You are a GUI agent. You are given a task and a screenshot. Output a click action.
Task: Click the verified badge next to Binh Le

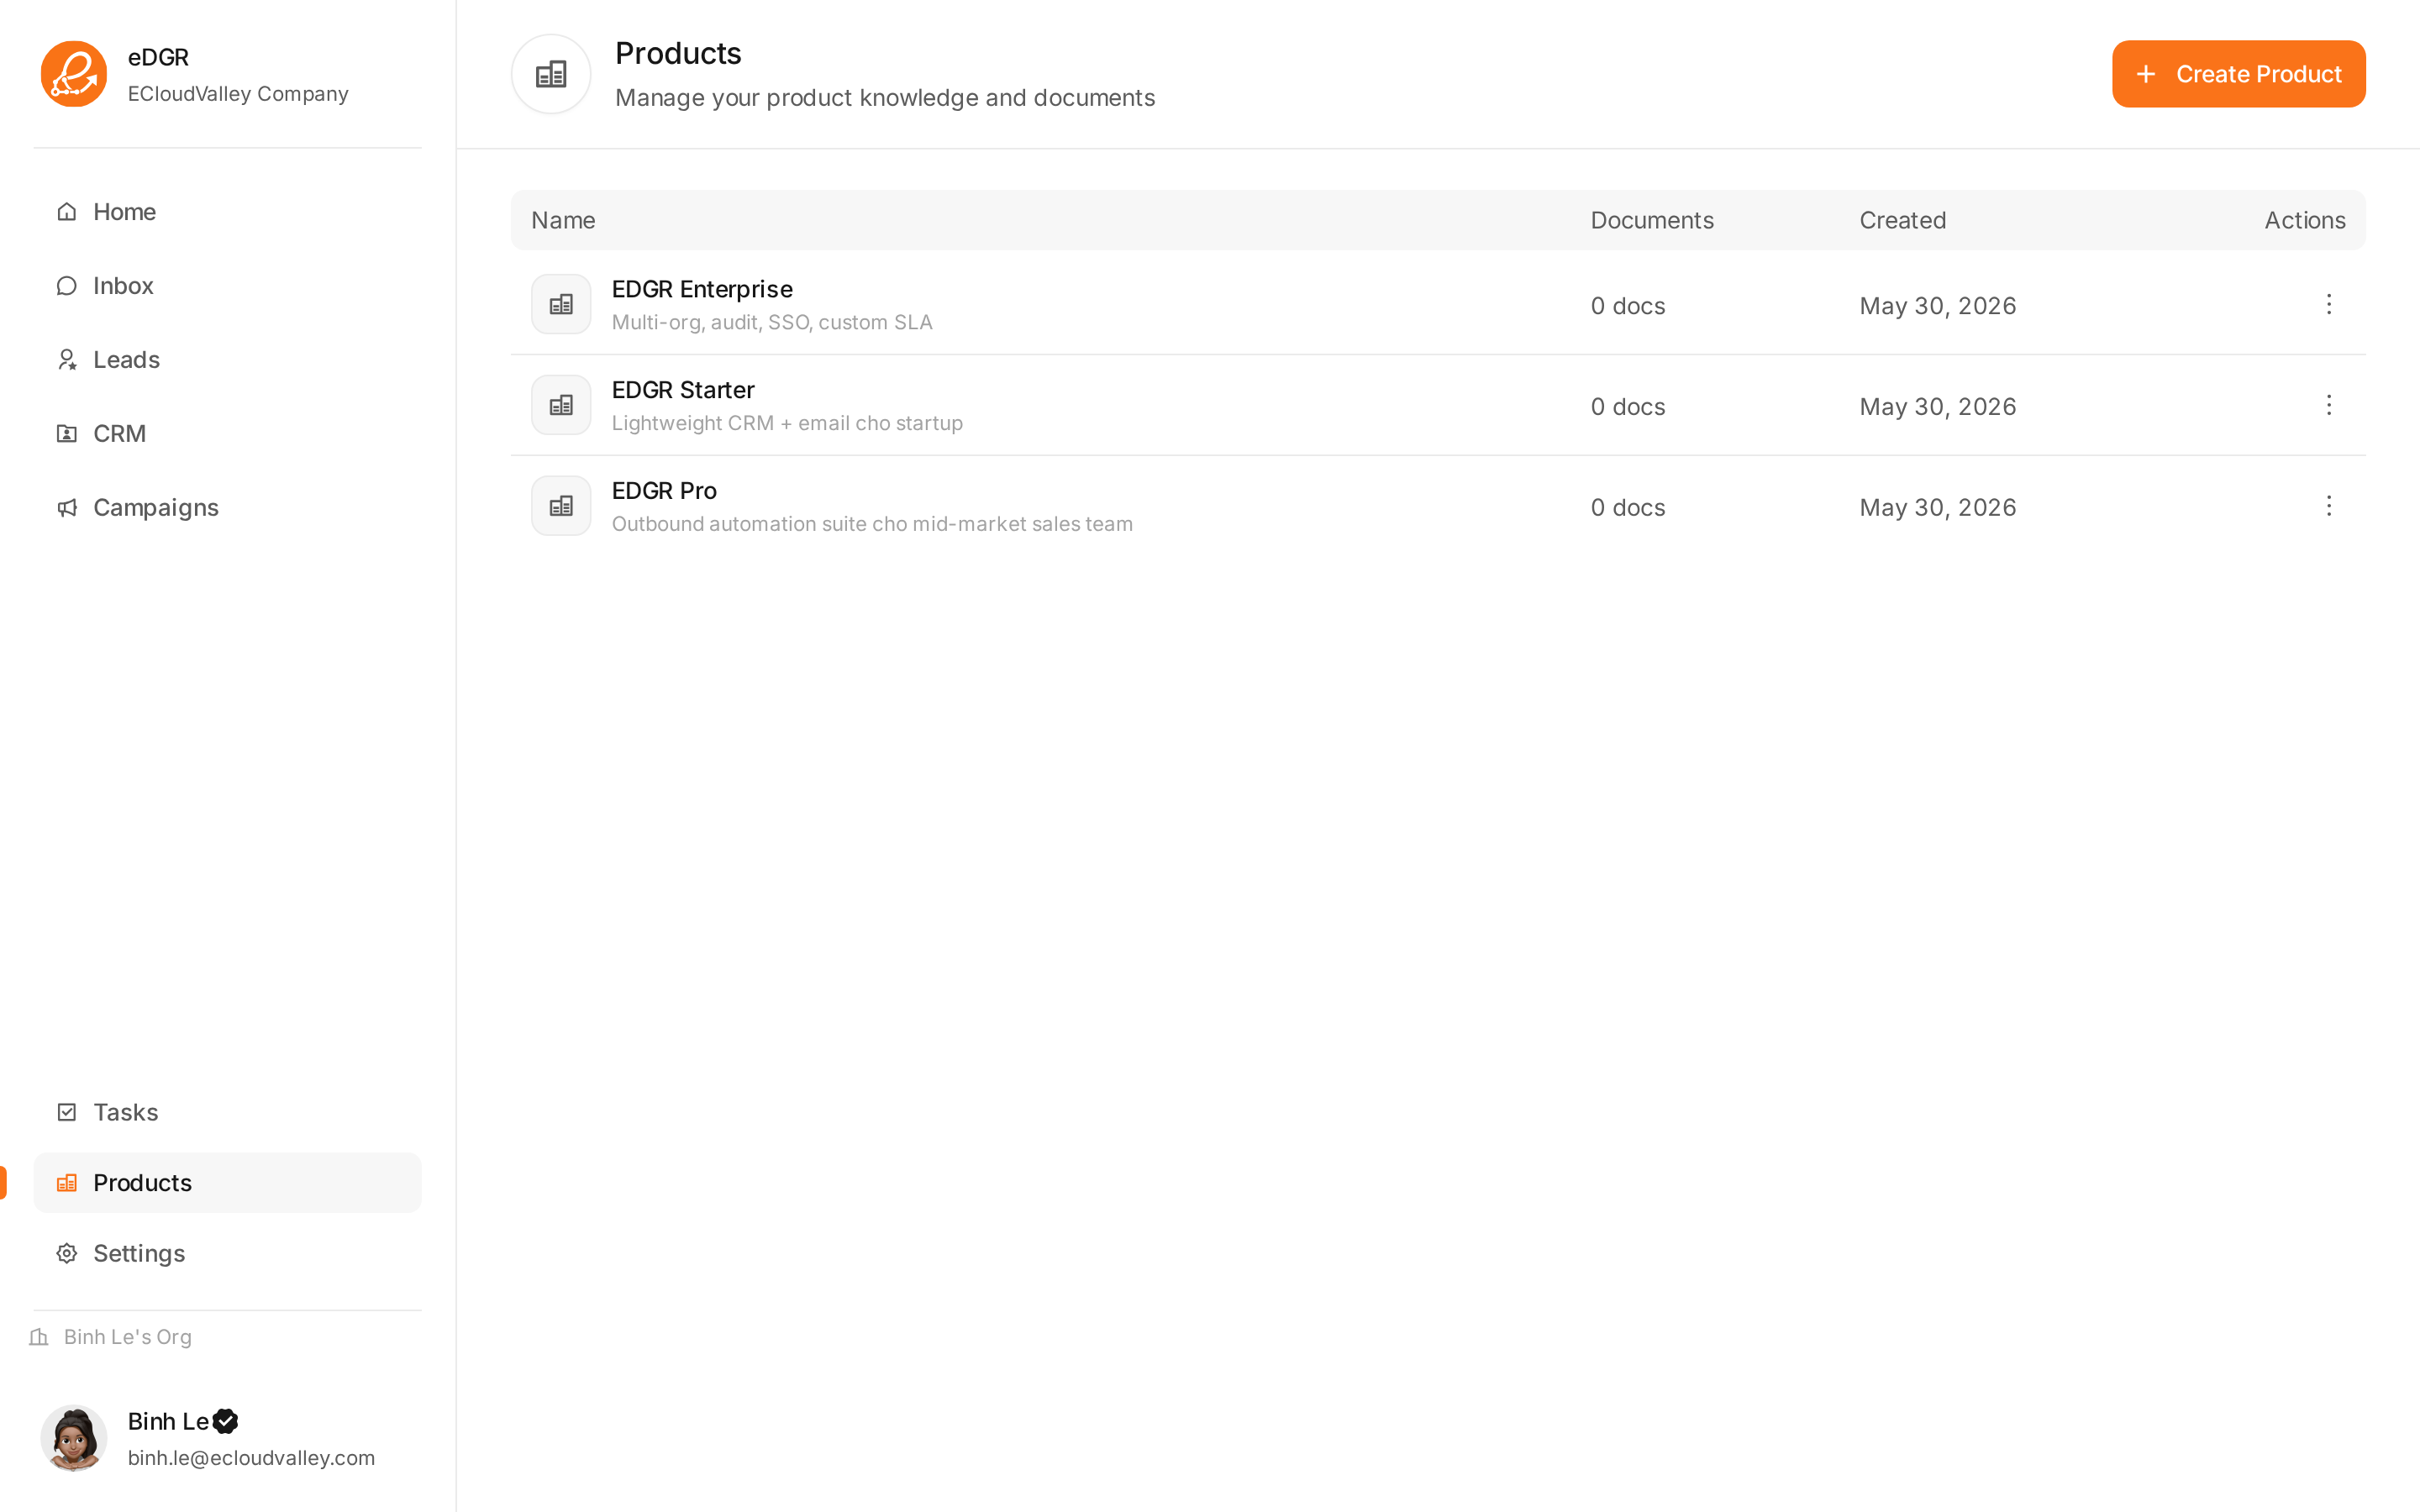click(x=226, y=1421)
